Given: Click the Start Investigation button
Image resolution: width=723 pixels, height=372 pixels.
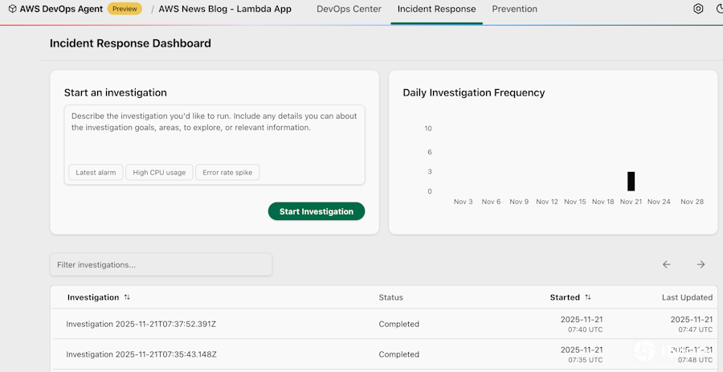Looking at the screenshot, I should click(x=316, y=211).
